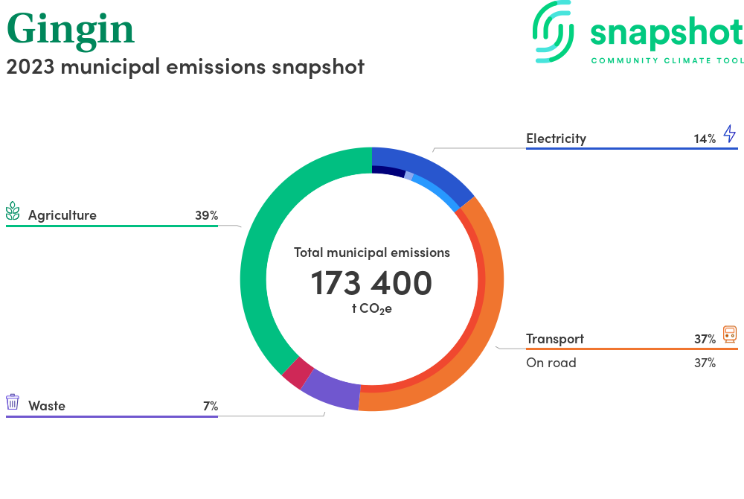
Task: Click the Waste trash bin icon
Action: click(13, 402)
